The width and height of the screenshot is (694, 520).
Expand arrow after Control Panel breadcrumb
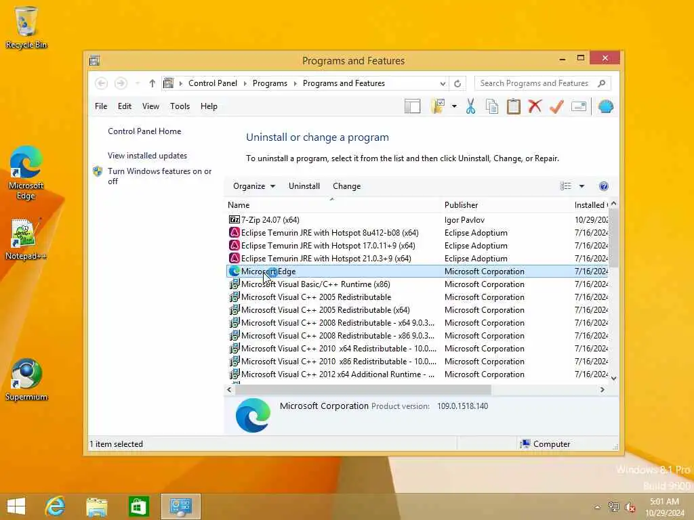point(245,83)
